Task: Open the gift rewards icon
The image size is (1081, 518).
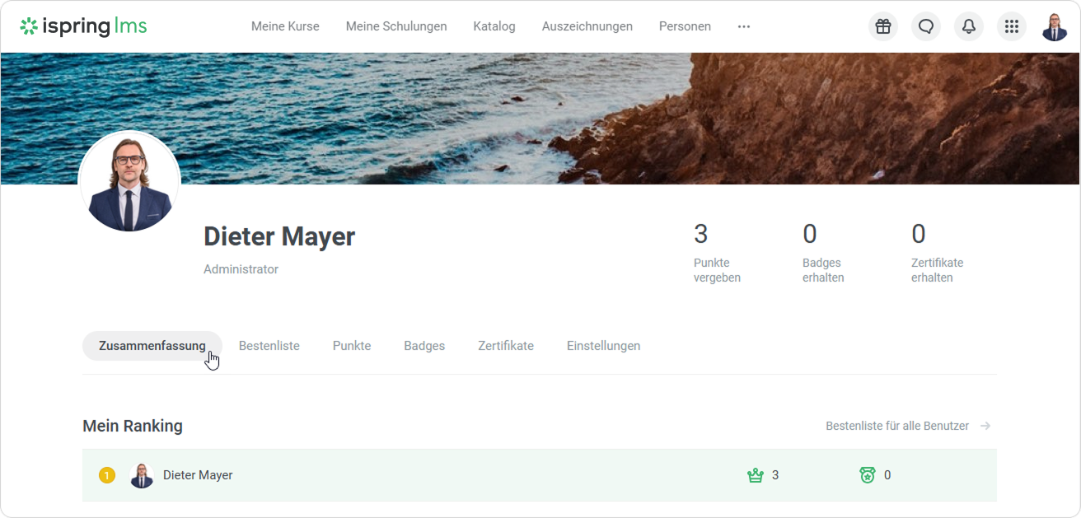Action: coord(883,26)
